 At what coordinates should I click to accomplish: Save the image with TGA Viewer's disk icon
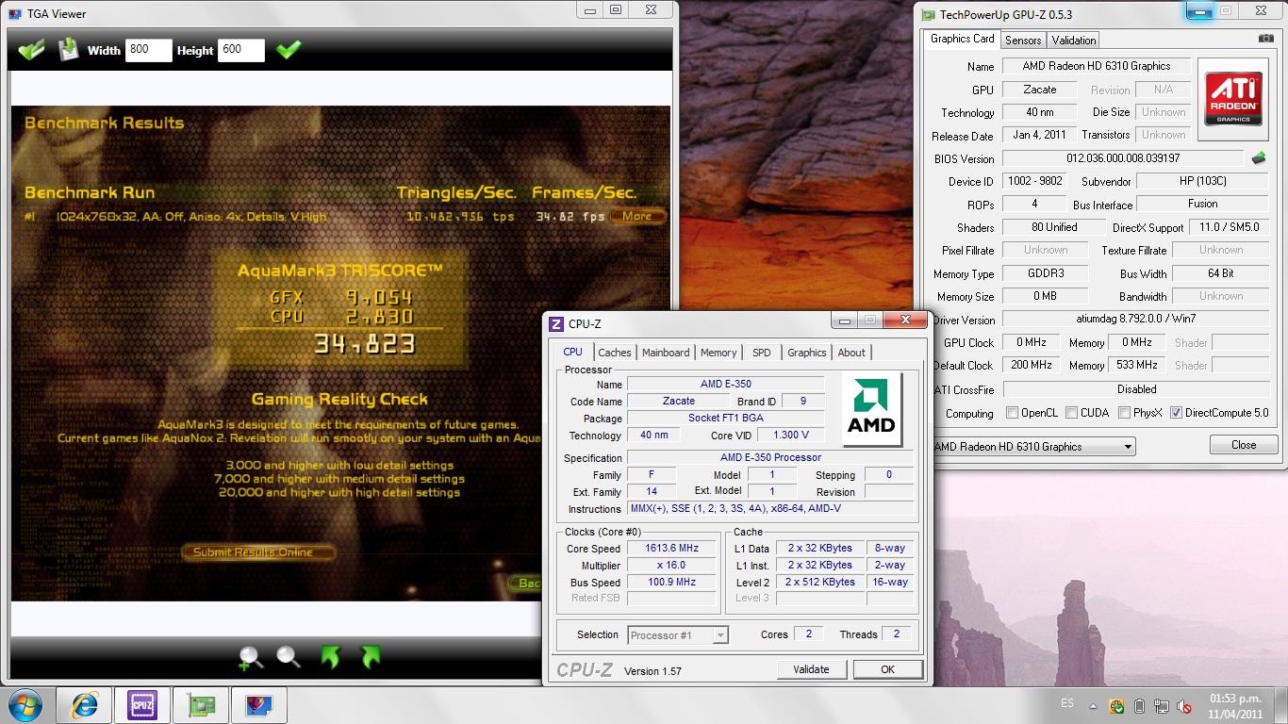point(69,49)
